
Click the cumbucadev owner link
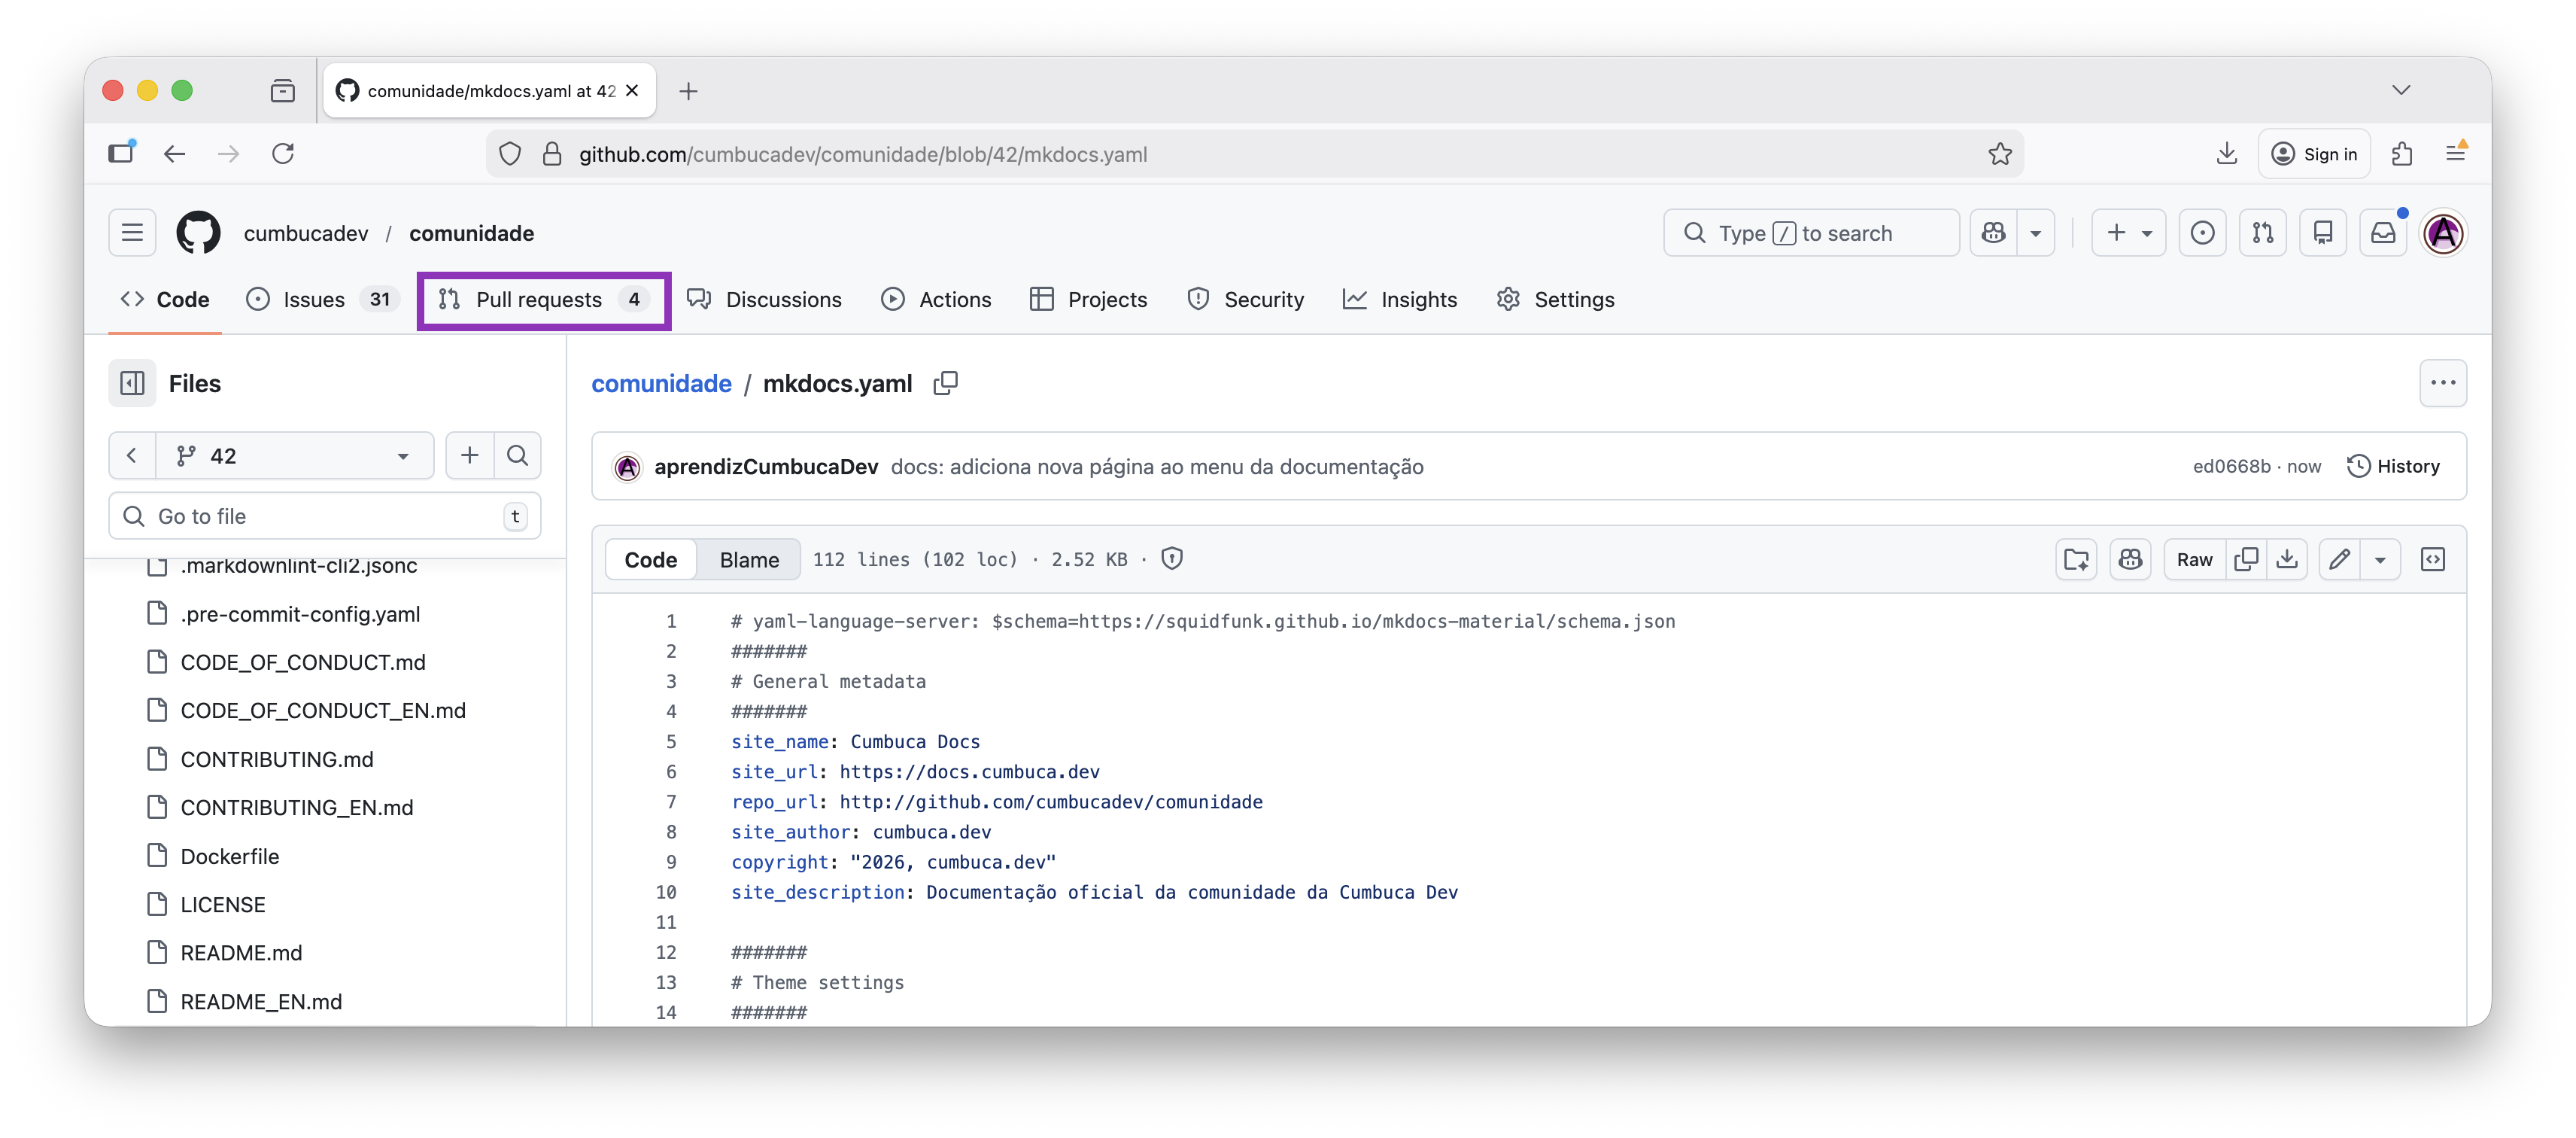[x=306, y=233]
